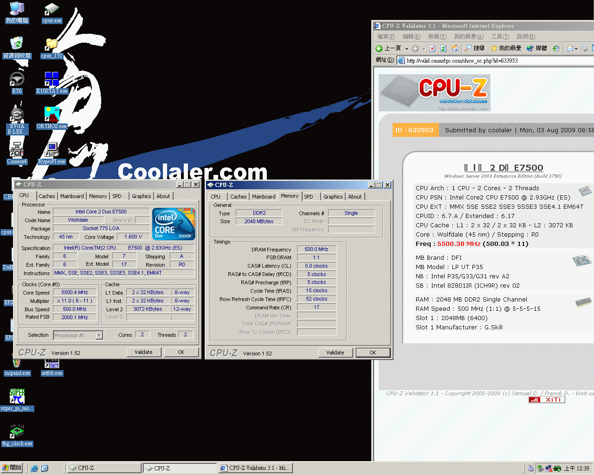The height and width of the screenshot is (475, 594).
Task: Select the EVGA E-LEET desktop shortcut
Action: (x=17, y=121)
